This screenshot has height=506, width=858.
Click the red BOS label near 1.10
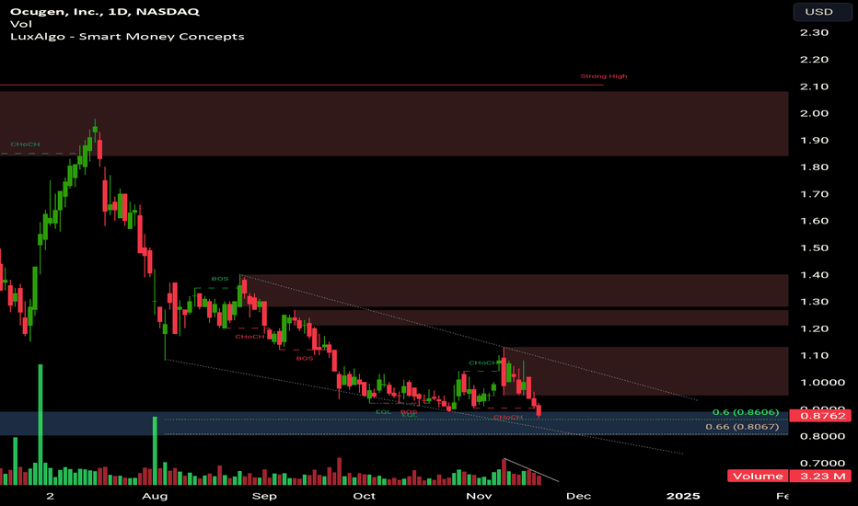pos(305,358)
